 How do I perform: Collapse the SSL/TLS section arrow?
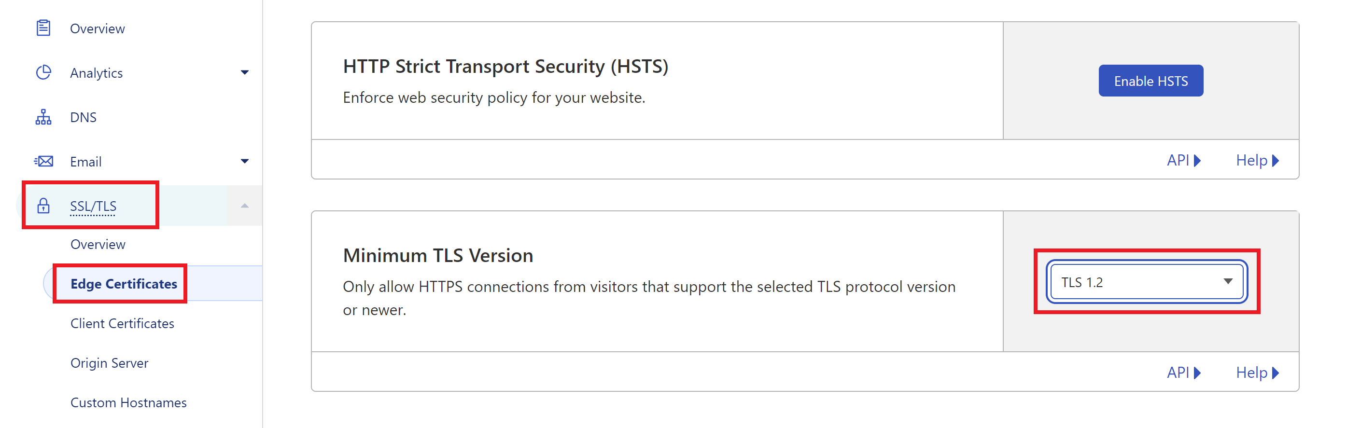(x=244, y=206)
